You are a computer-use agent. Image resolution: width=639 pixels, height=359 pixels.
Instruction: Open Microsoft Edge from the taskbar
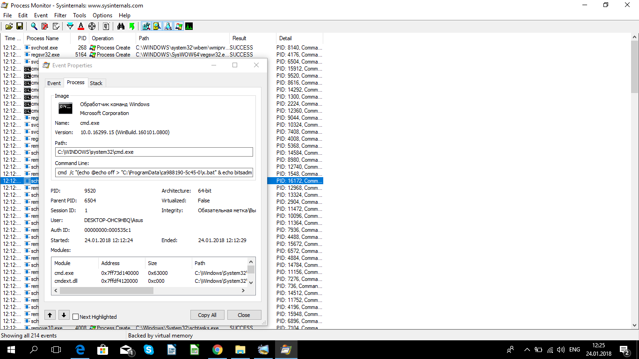[80, 350]
